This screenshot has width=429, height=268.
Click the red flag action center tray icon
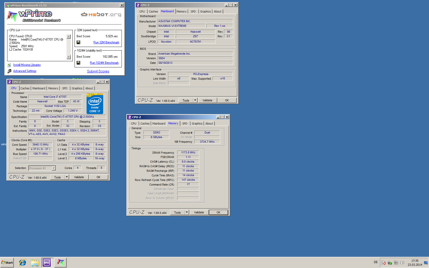[x=384, y=263]
